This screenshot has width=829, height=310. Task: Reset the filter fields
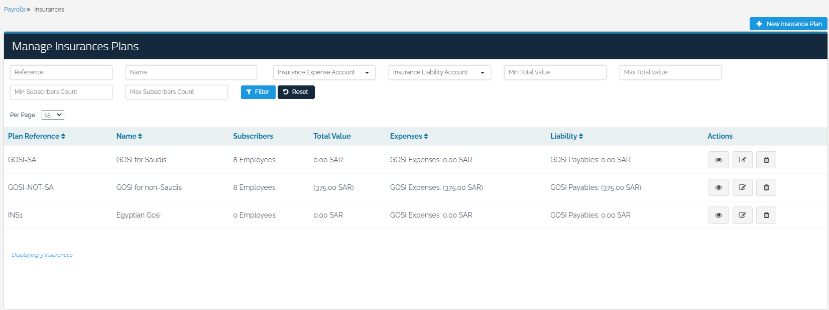[x=296, y=92]
